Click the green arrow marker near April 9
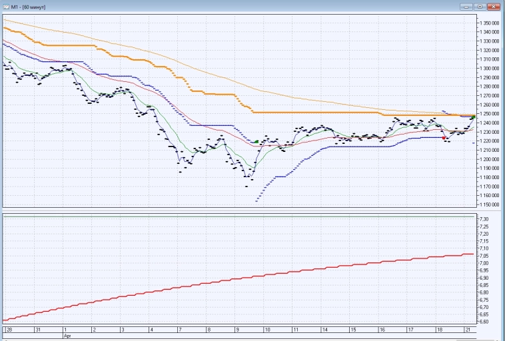505x341 pixels. click(256, 141)
